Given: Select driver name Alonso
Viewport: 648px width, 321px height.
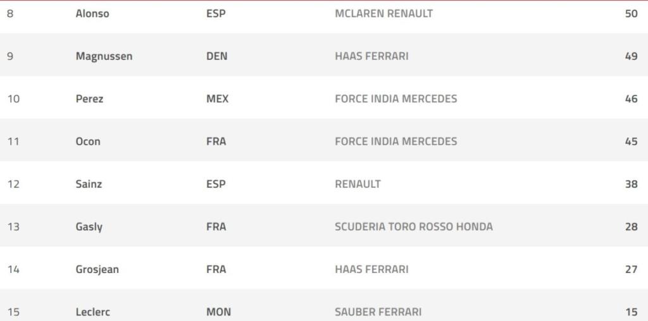Looking at the screenshot, I should point(92,14).
